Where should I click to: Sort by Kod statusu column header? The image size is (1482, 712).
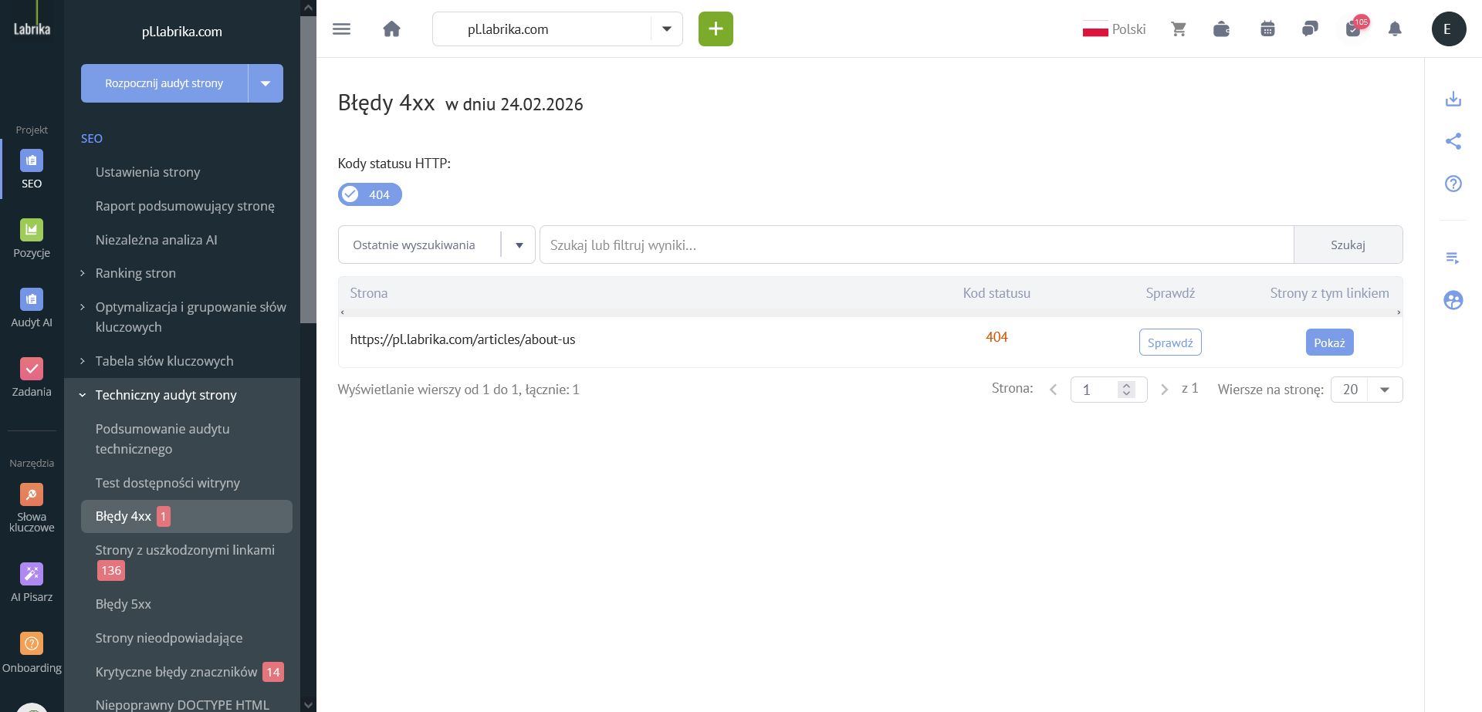pyautogui.click(x=996, y=293)
